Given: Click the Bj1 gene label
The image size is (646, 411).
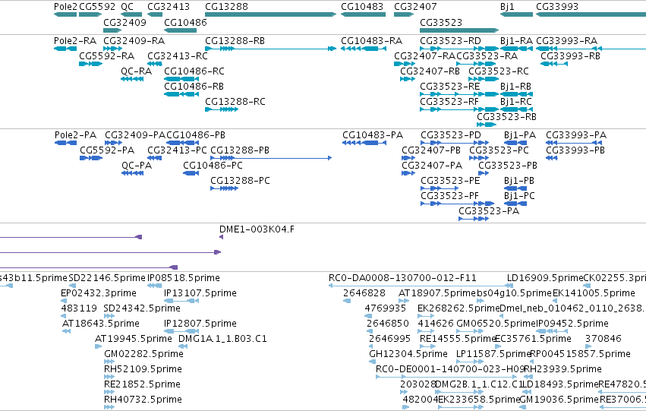Looking at the screenshot, I should pos(507,7).
